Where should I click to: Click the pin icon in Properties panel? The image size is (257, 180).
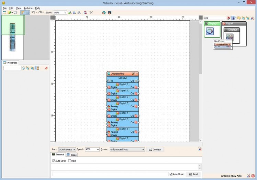[x=46, y=68]
